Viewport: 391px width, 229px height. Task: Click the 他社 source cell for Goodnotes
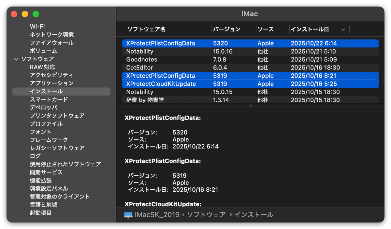coord(263,60)
